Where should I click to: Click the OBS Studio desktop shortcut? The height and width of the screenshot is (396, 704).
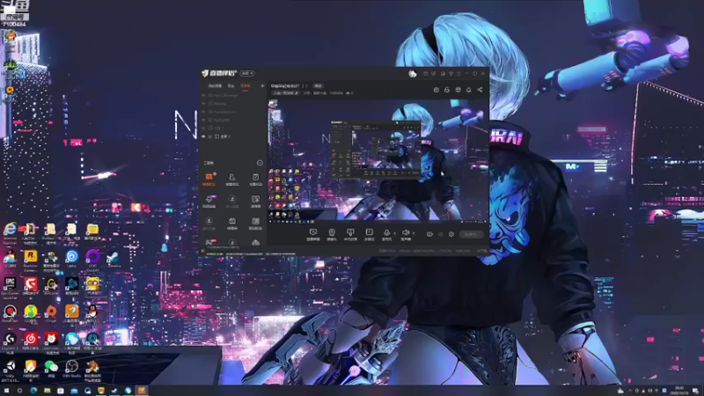click(x=72, y=369)
